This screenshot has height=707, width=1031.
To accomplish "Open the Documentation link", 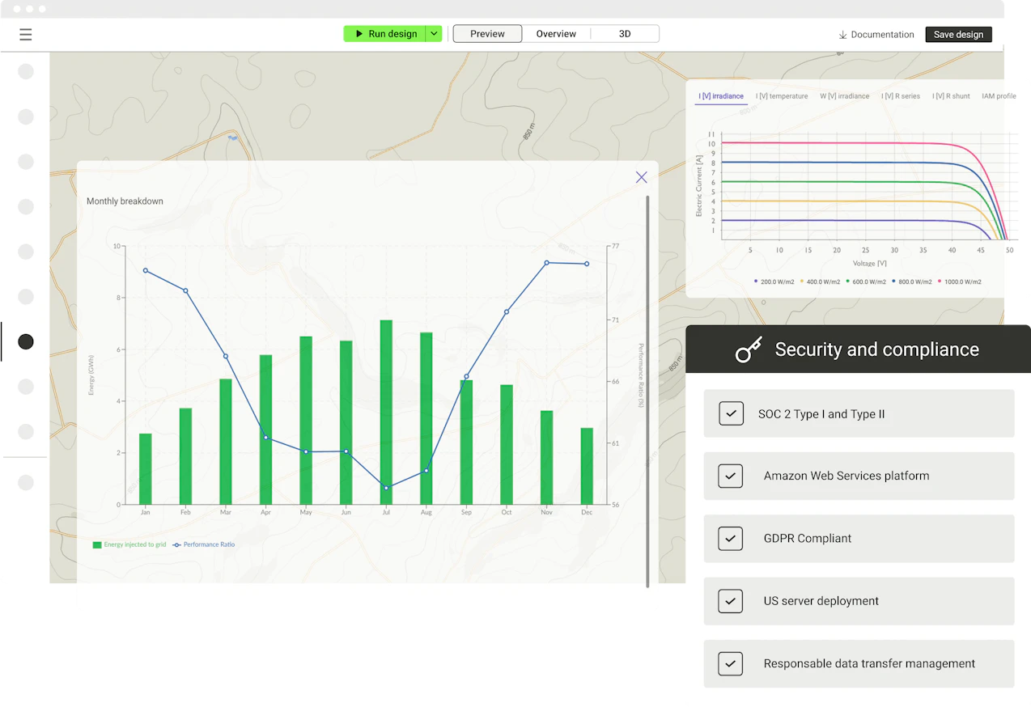I will tap(882, 35).
